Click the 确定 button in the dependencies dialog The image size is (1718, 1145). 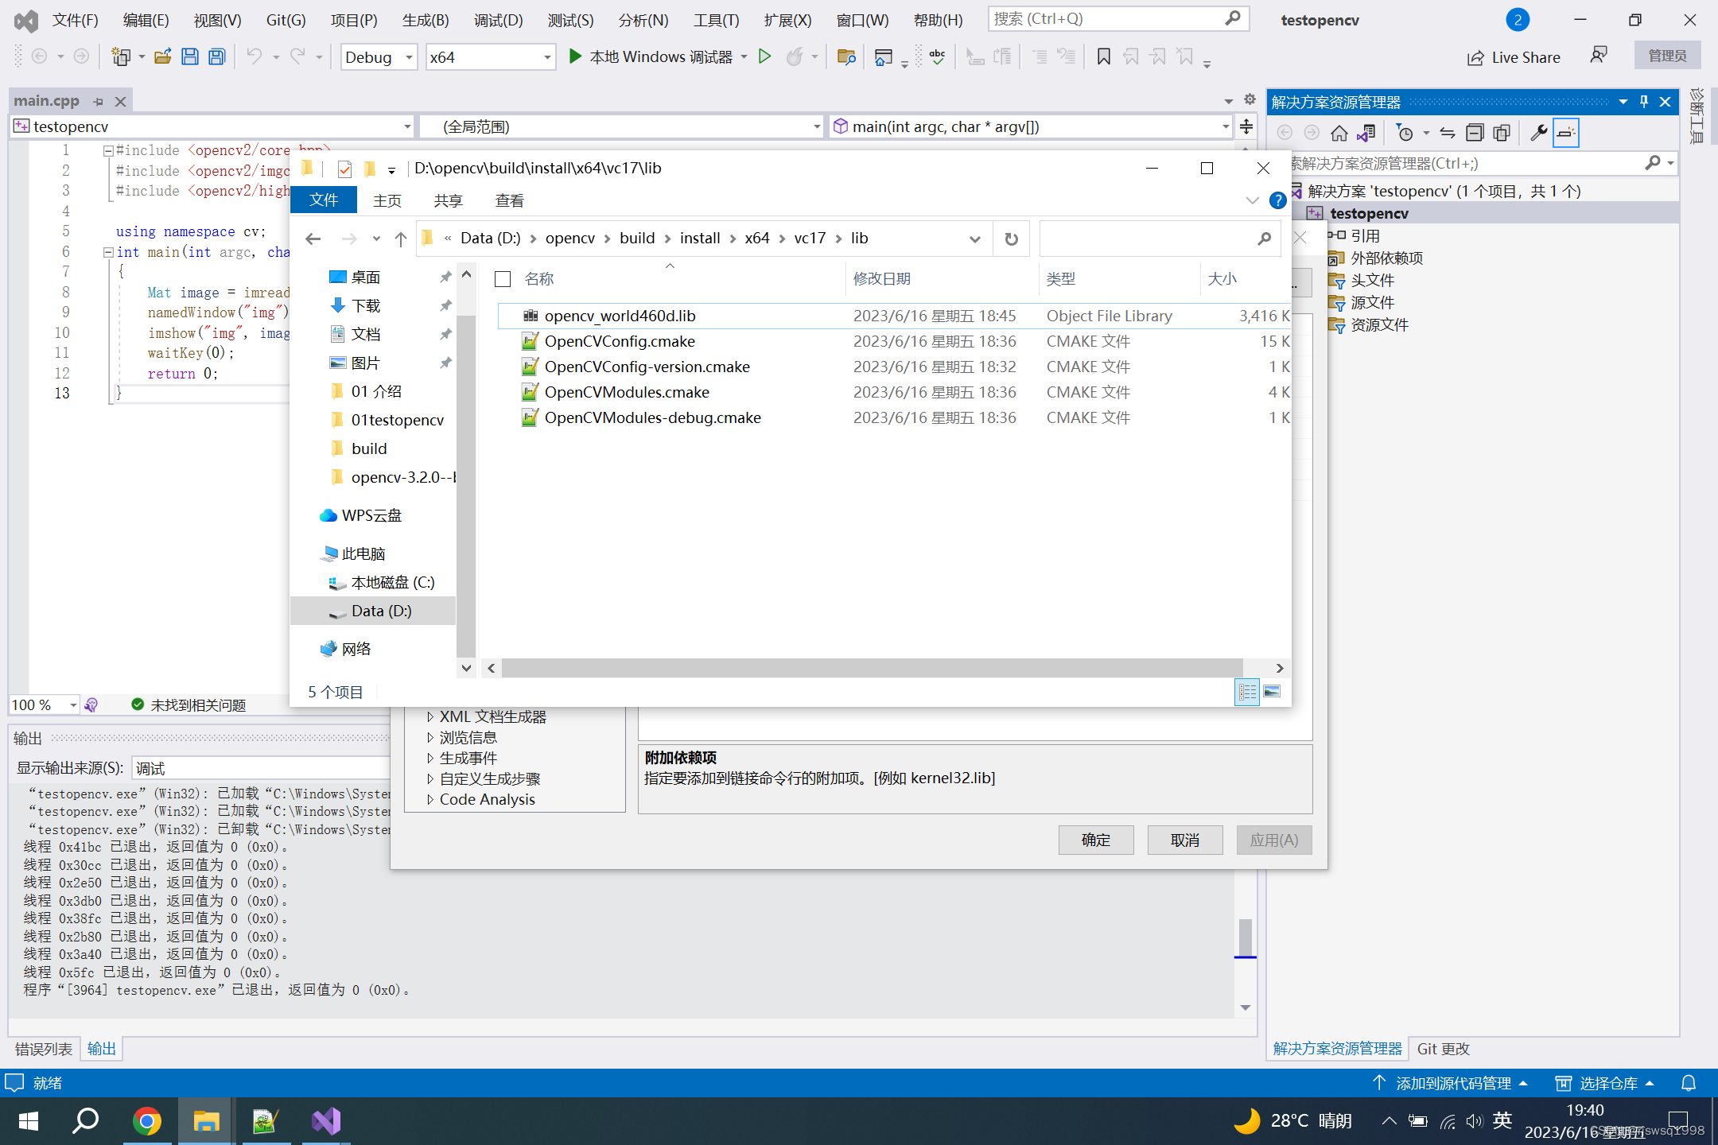(x=1095, y=840)
